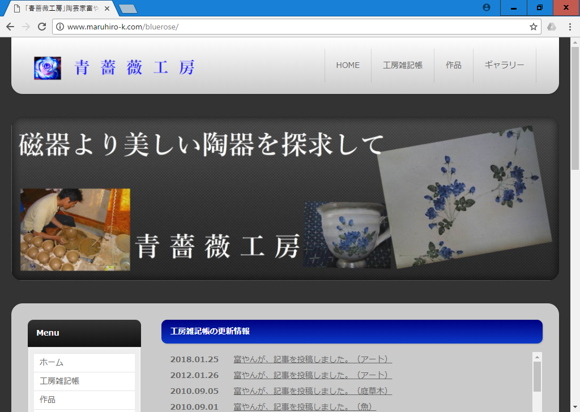Click the page vertical scrollbar thumb
Image resolution: width=580 pixels, height=412 pixels.
tap(574, 107)
